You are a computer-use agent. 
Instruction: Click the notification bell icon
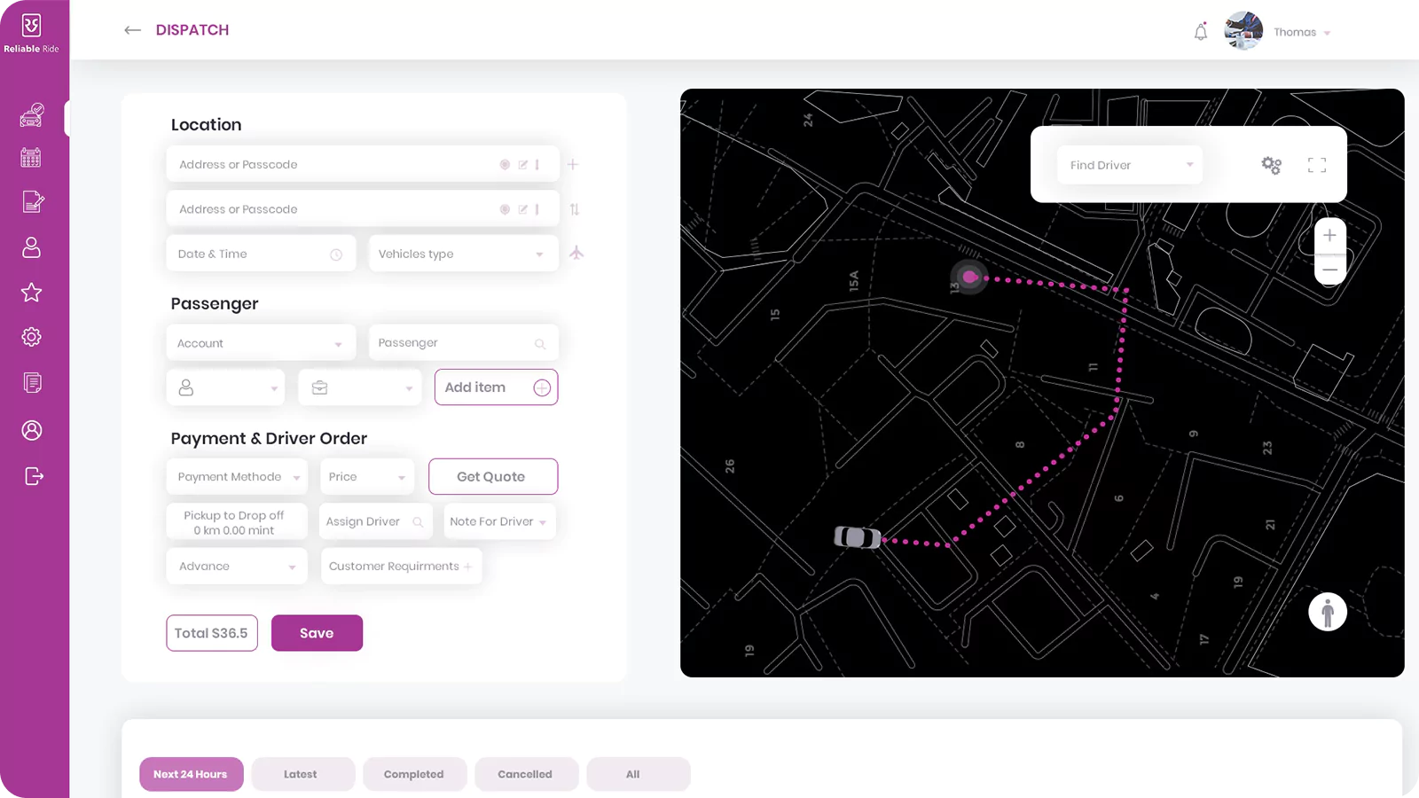tap(1200, 32)
